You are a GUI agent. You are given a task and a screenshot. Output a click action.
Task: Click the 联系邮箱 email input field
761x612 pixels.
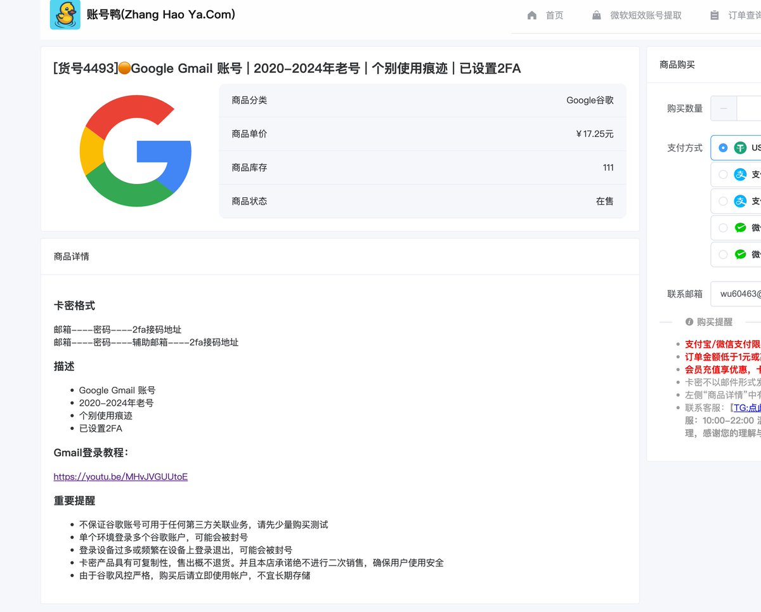coord(736,294)
